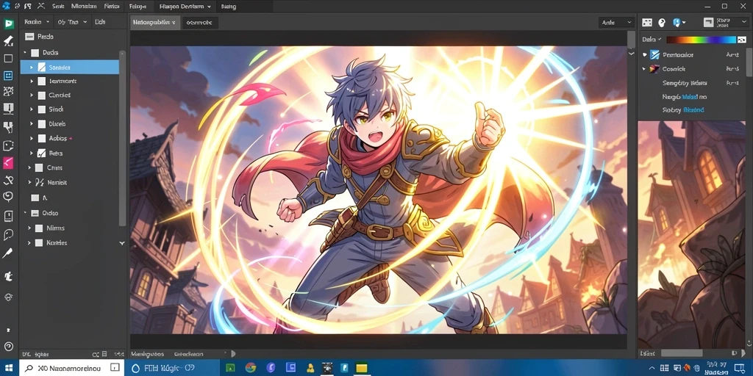Image resolution: width=753 pixels, height=376 pixels.
Task: Toggle checkbox on the 'Karides' row
Action: tap(39, 242)
